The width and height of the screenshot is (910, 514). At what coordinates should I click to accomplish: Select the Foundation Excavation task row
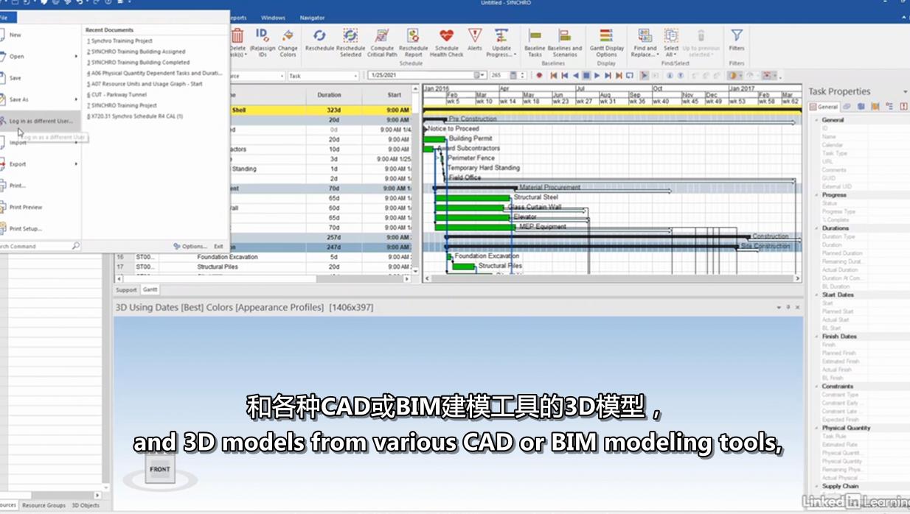point(262,257)
